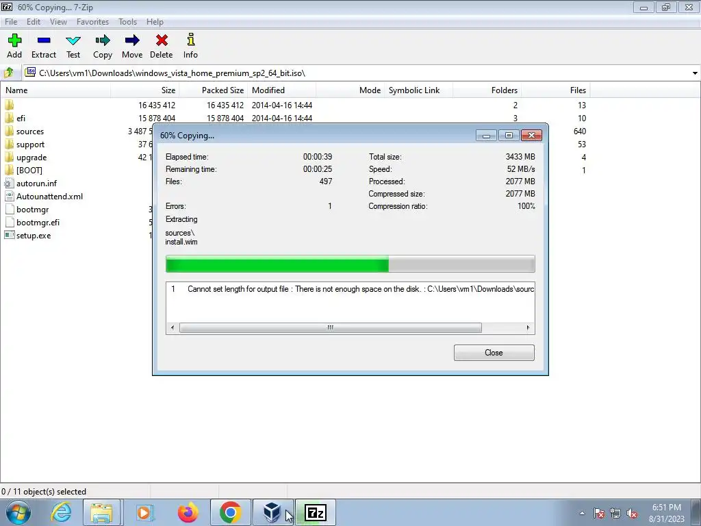Sort list by Name column header

pyautogui.click(x=55, y=90)
